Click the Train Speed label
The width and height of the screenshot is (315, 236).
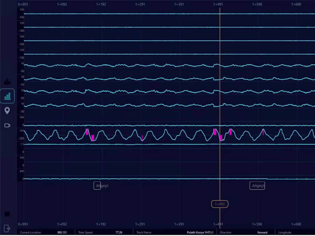pos(85,232)
